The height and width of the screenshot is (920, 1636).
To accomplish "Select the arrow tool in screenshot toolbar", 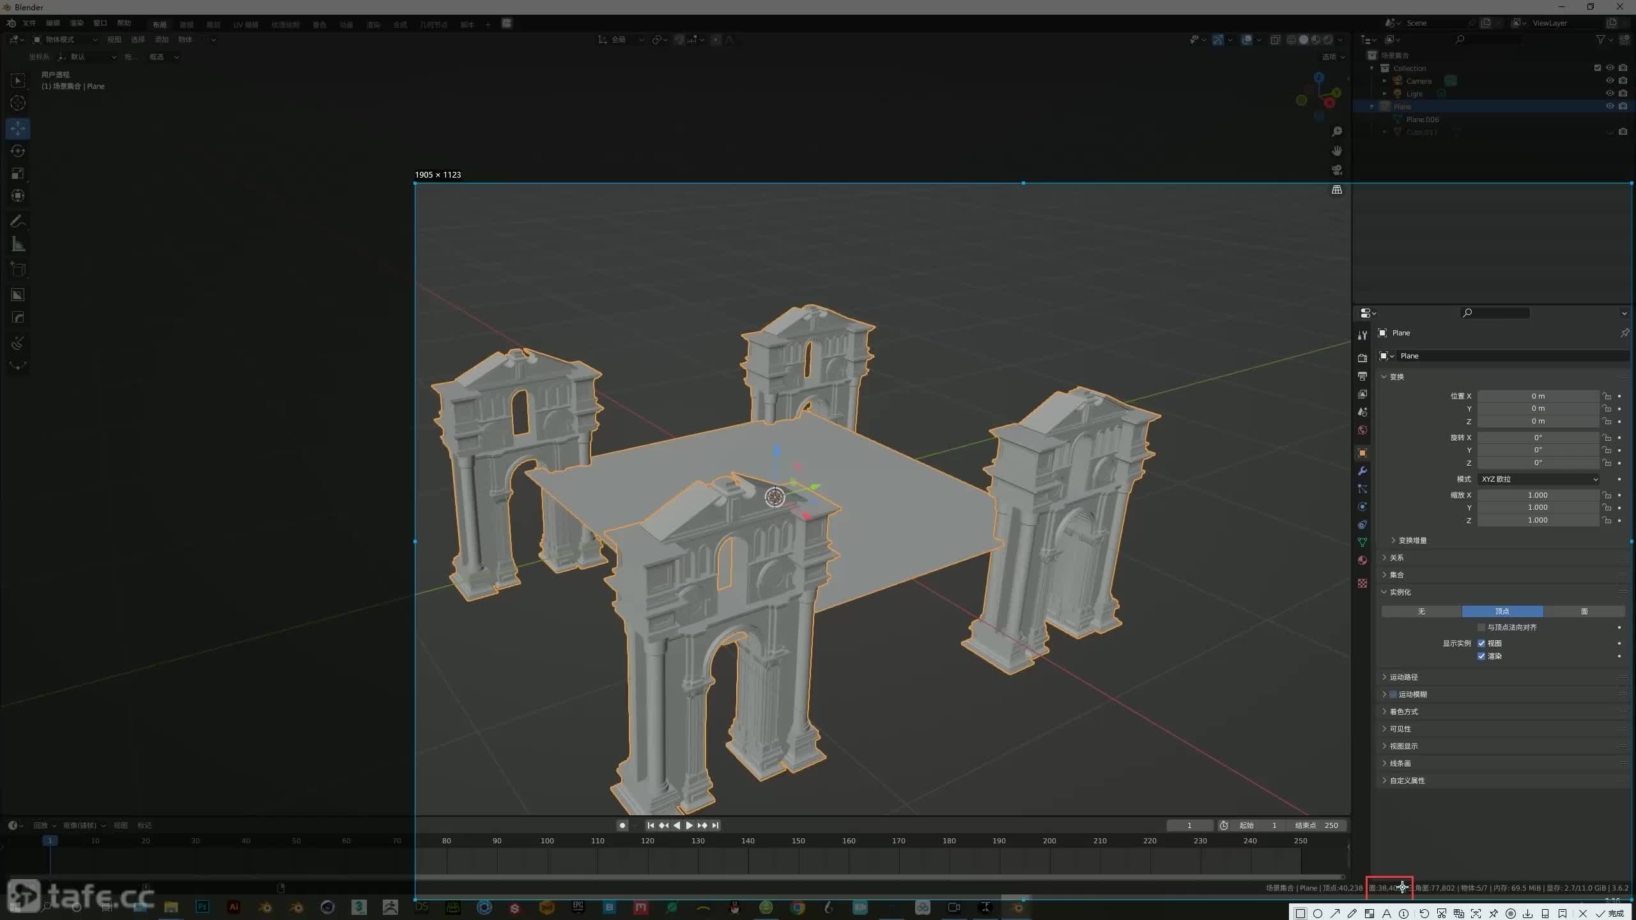I will (1335, 914).
